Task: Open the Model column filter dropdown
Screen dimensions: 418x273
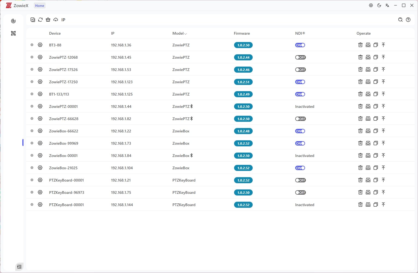Action: coord(186,34)
